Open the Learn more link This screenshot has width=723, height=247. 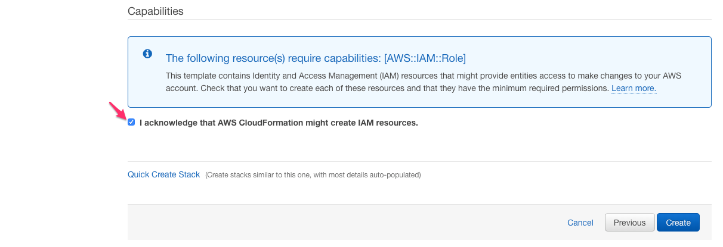tap(634, 88)
